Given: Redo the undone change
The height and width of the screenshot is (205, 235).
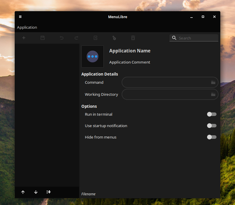Looking at the screenshot, I should [x=76, y=38].
